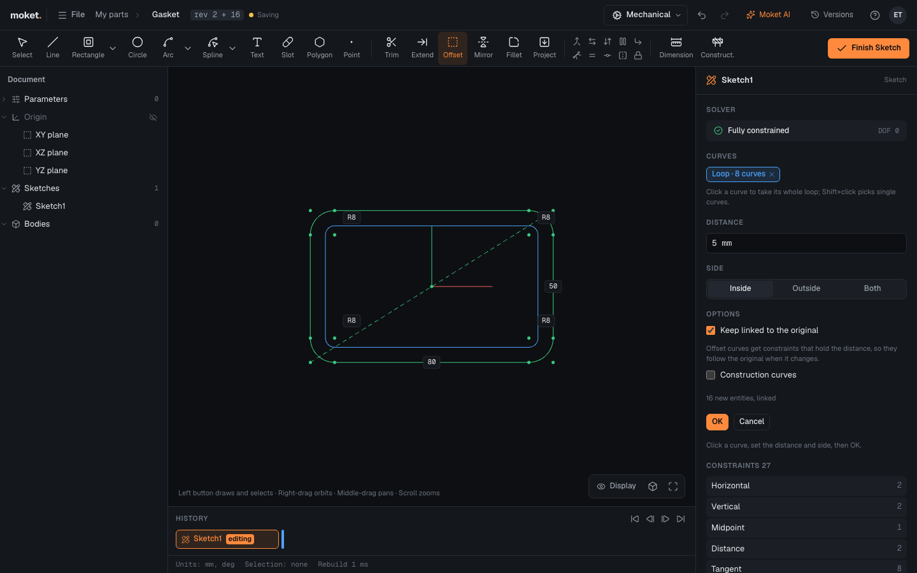Uncheck Keep linked to the original
This screenshot has height=573, width=917.
point(711,330)
